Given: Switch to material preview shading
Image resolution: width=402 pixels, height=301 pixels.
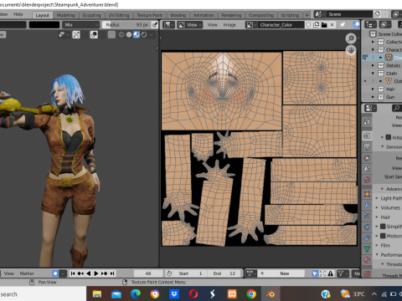Looking at the screenshot, I should (137, 34).
